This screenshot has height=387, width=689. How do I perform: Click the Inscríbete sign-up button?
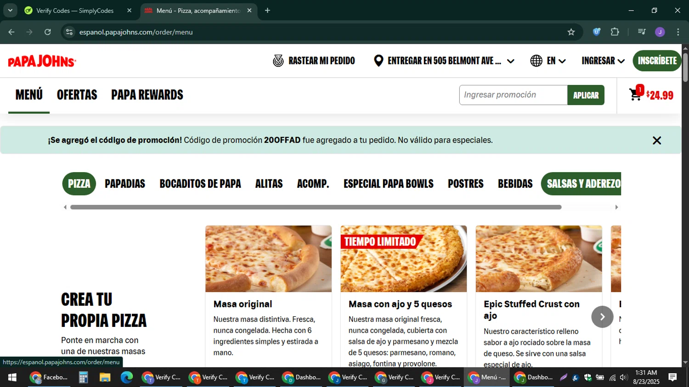(x=657, y=61)
